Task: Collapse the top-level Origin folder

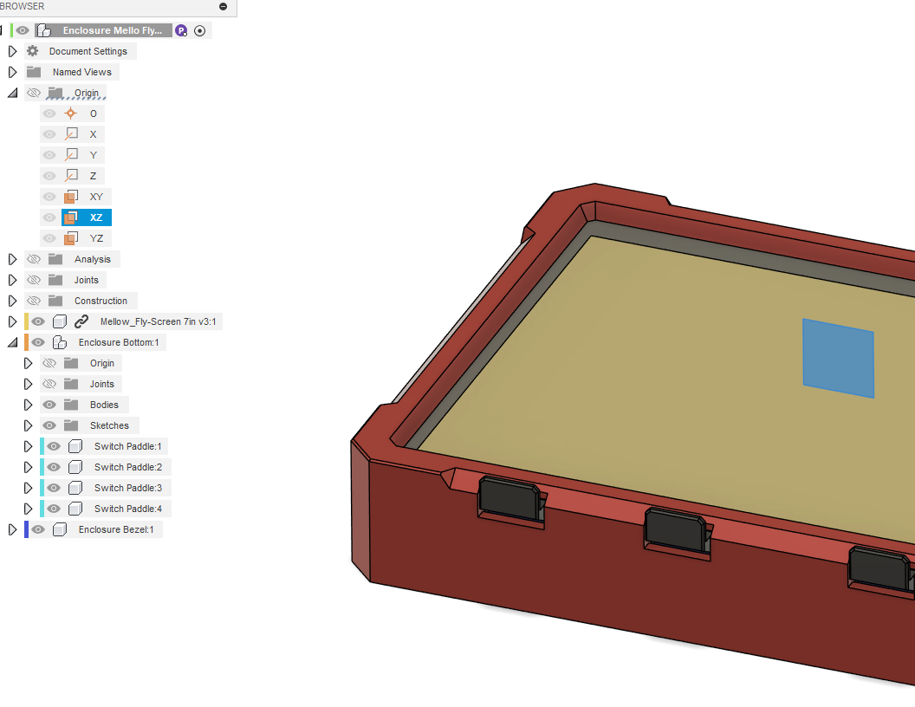Action: coord(12,93)
